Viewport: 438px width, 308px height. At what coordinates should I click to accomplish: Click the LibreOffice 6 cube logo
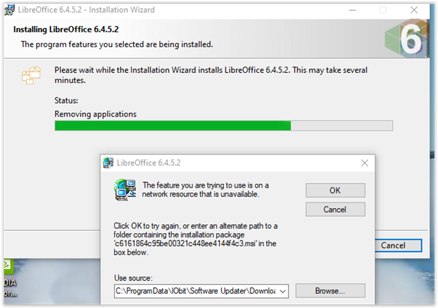[407, 38]
